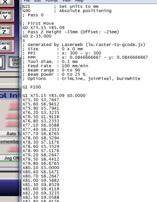Screen dimensions: 157x202
Task: Click the Remember button
Action: [9, 141]
